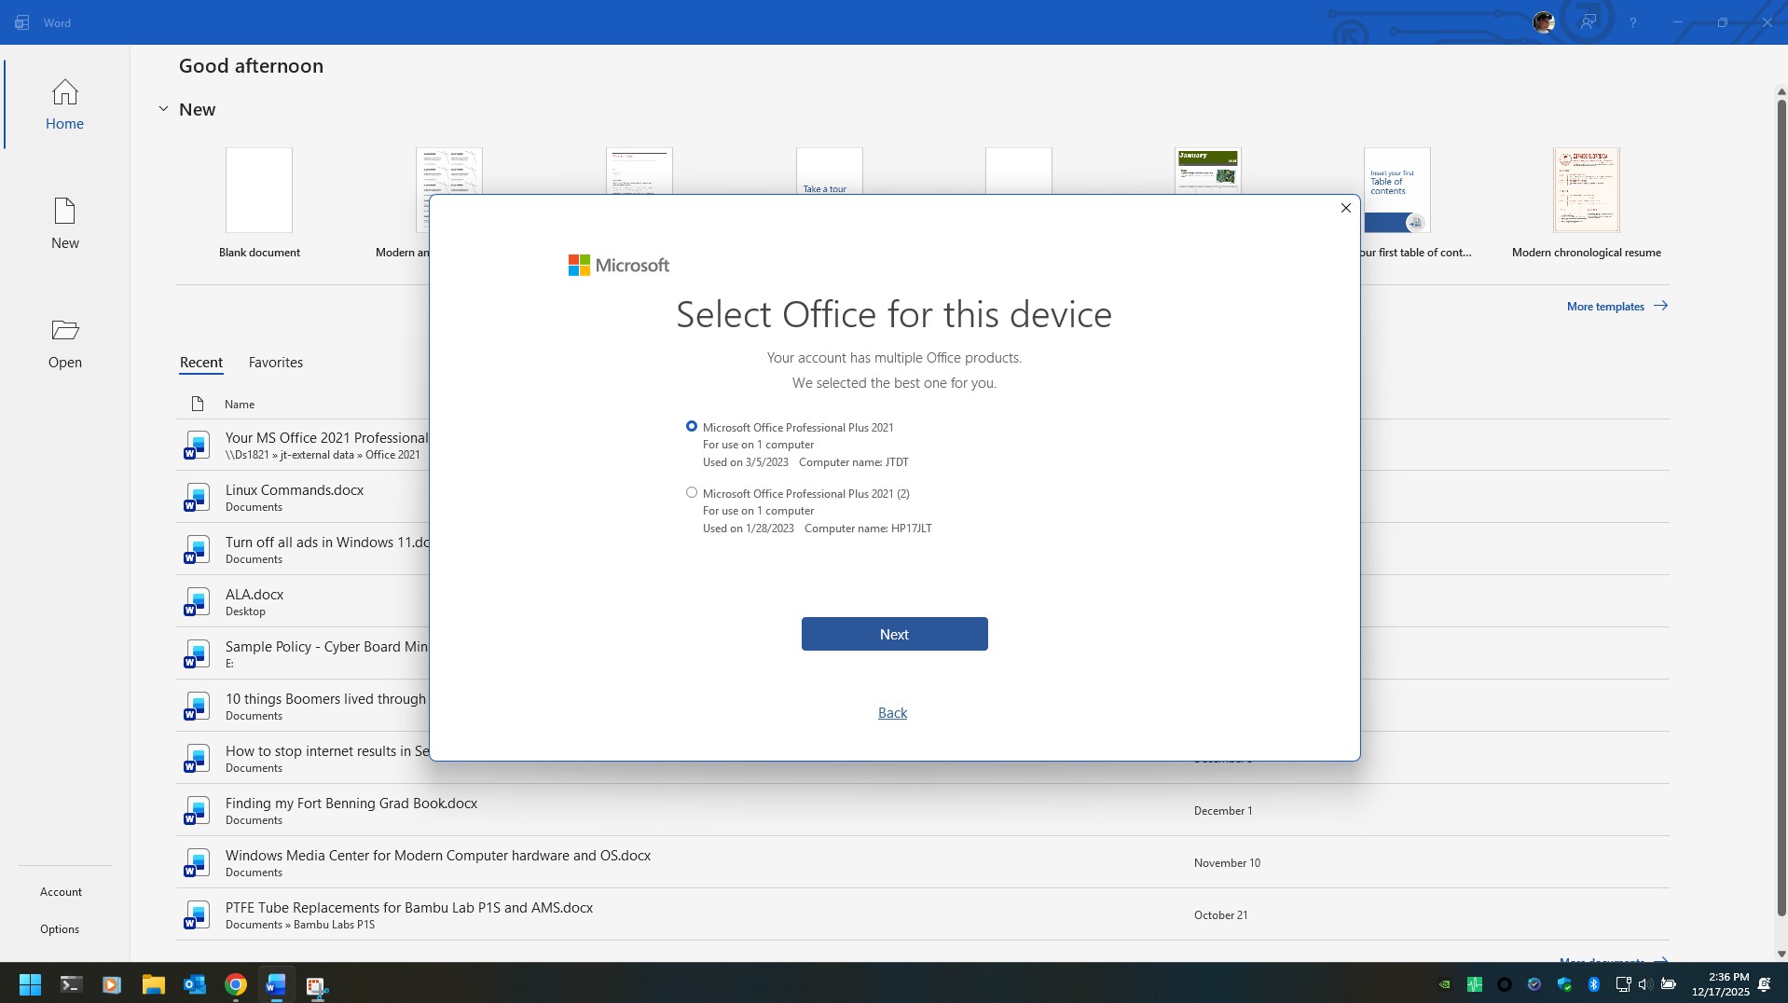The height and width of the screenshot is (1003, 1788).
Task: Open the PTFE Tube Replacements document icon
Action: point(196,914)
